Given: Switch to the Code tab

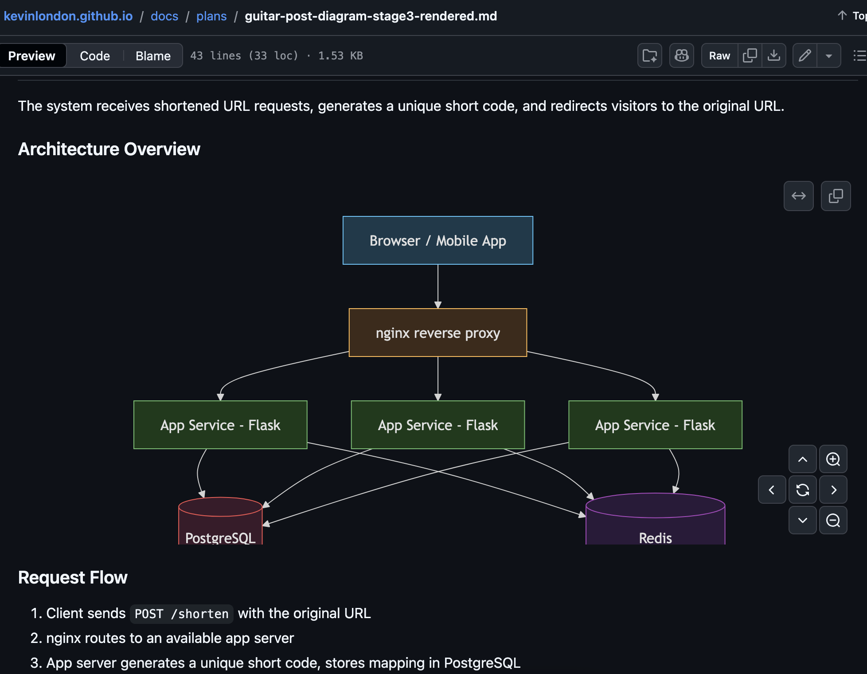Looking at the screenshot, I should click(x=94, y=55).
